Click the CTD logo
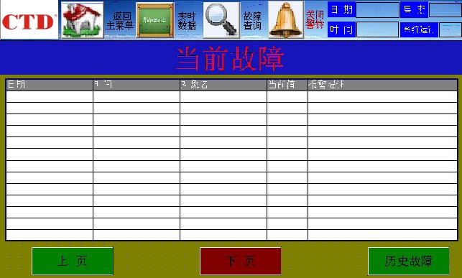 tap(29, 19)
